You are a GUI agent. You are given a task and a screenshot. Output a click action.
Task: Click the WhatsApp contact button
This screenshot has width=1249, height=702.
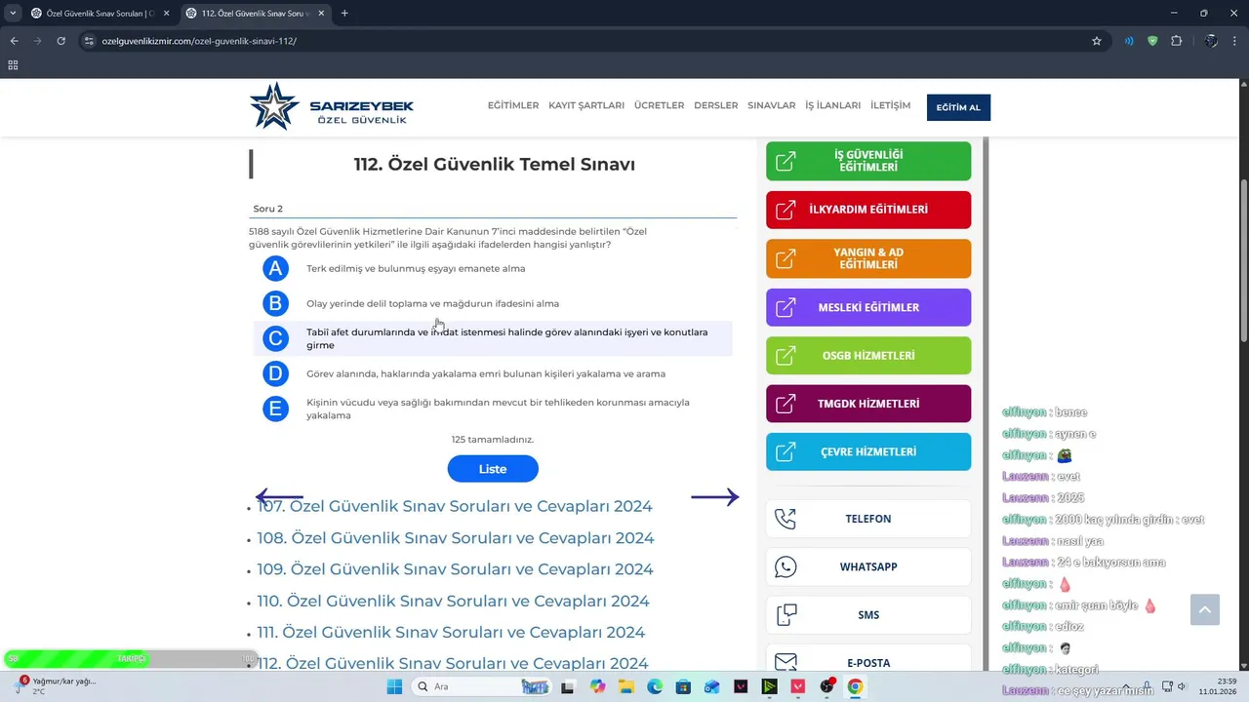[868, 566]
